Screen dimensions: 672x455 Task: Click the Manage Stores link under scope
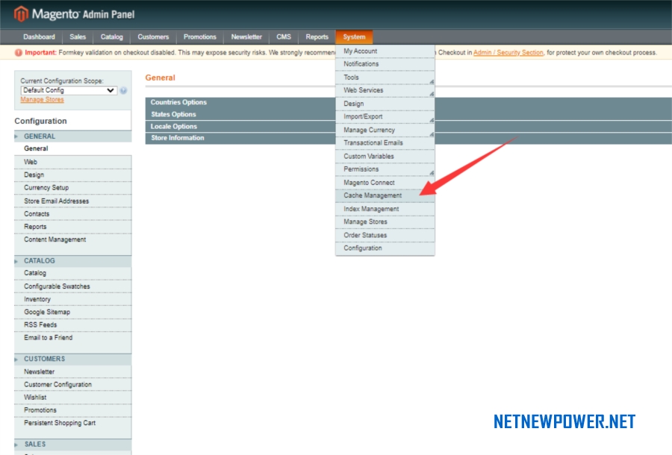pyautogui.click(x=42, y=99)
